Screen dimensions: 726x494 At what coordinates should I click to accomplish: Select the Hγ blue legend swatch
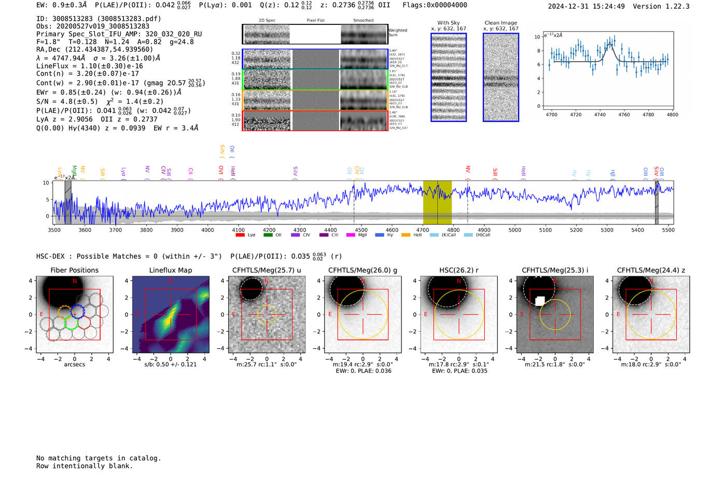point(380,235)
